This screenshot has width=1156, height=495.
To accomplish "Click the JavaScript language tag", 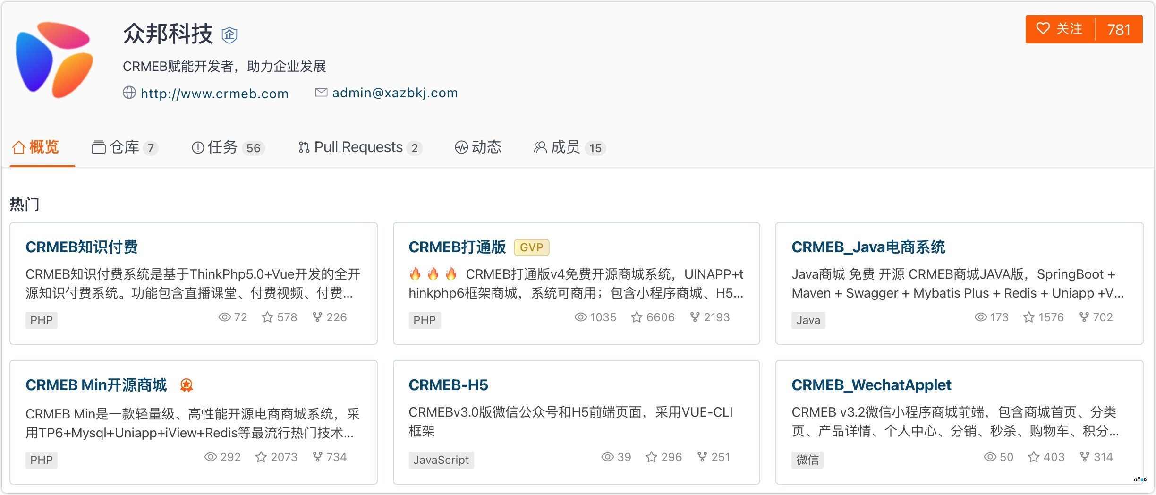I will pyautogui.click(x=442, y=460).
